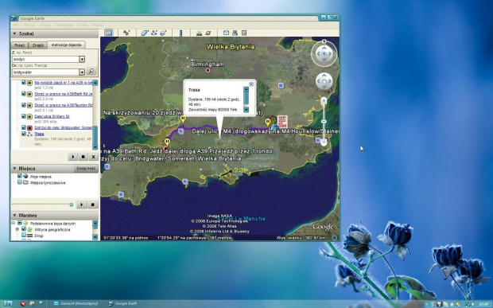Image resolution: width=493 pixels, height=308 pixels.
Task: Switch to sky view planet icon
Action: click(x=208, y=33)
